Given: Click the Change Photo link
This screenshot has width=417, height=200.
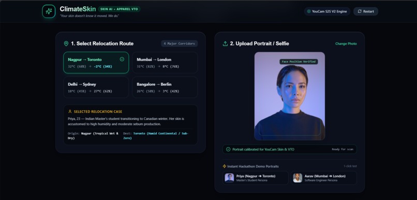Looking at the screenshot, I should click(346, 44).
